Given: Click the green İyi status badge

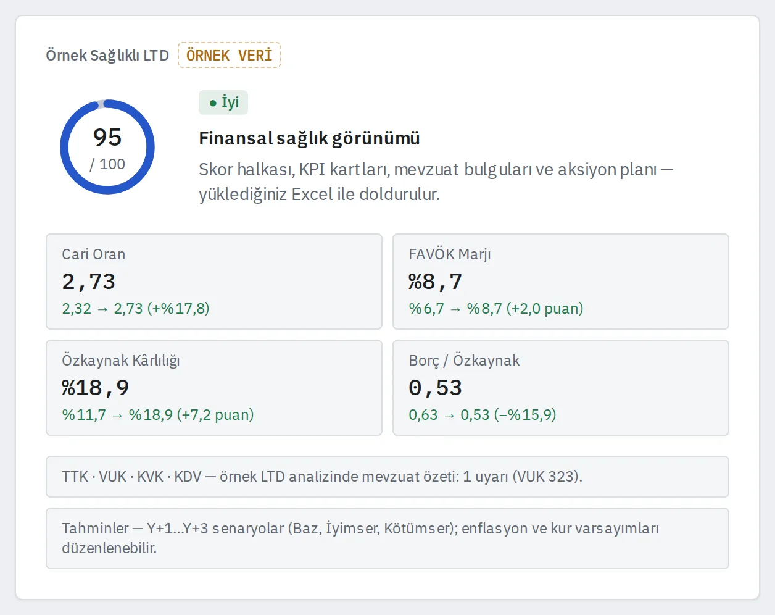Looking at the screenshot, I should coord(223,102).
